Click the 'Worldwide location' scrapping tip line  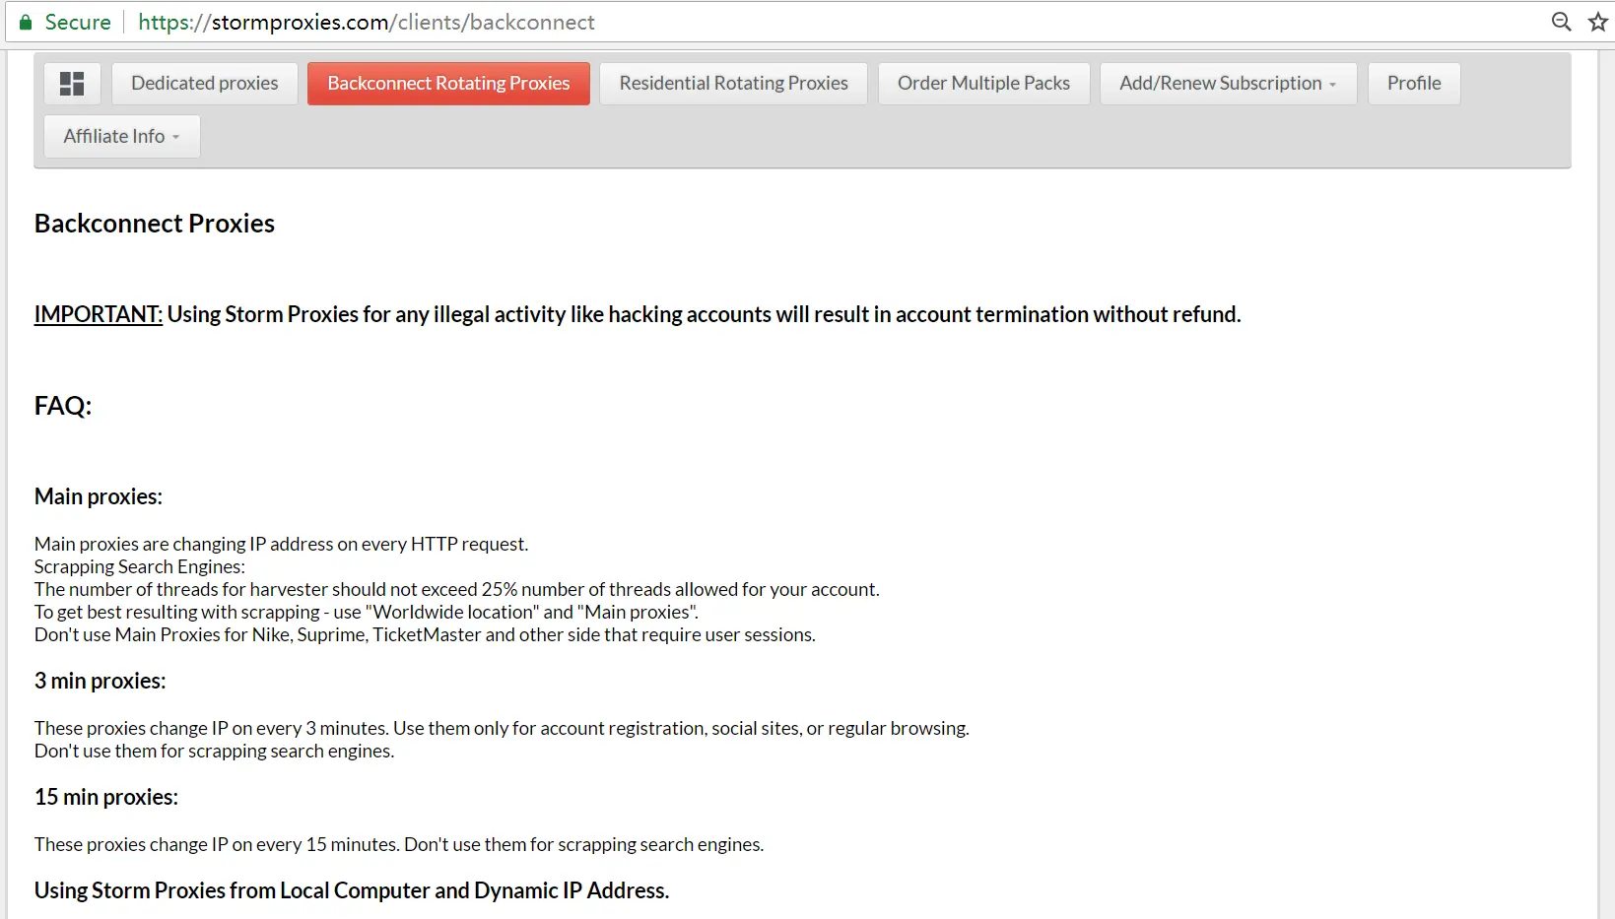tap(367, 612)
